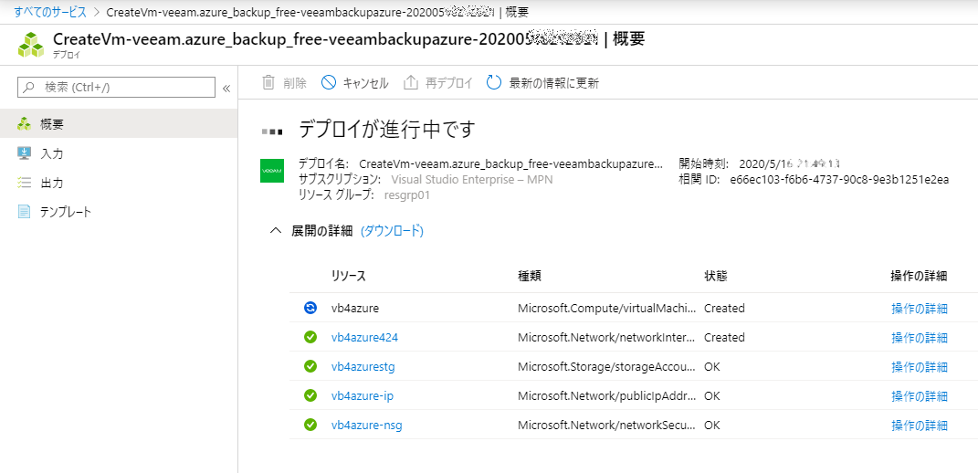Open 操作の詳細 for the vb4azure-ip row
This screenshot has width=978, height=473.
(920, 396)
